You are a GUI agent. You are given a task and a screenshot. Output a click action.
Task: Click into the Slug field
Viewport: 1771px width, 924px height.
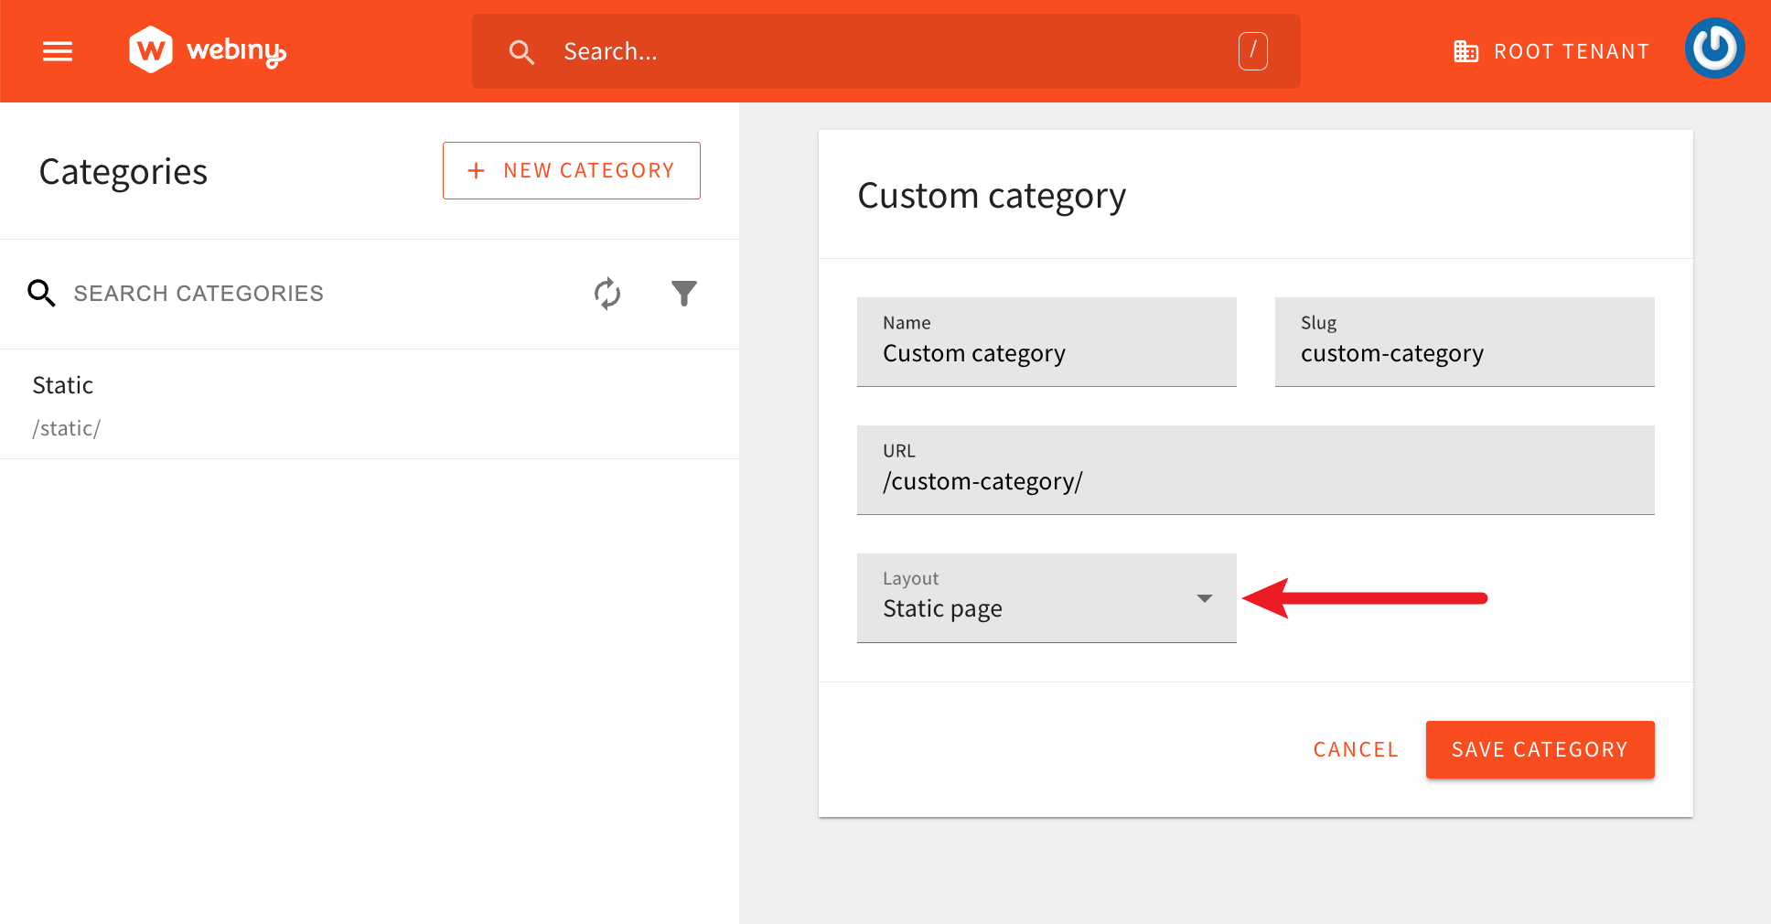tap(1464, 353)
